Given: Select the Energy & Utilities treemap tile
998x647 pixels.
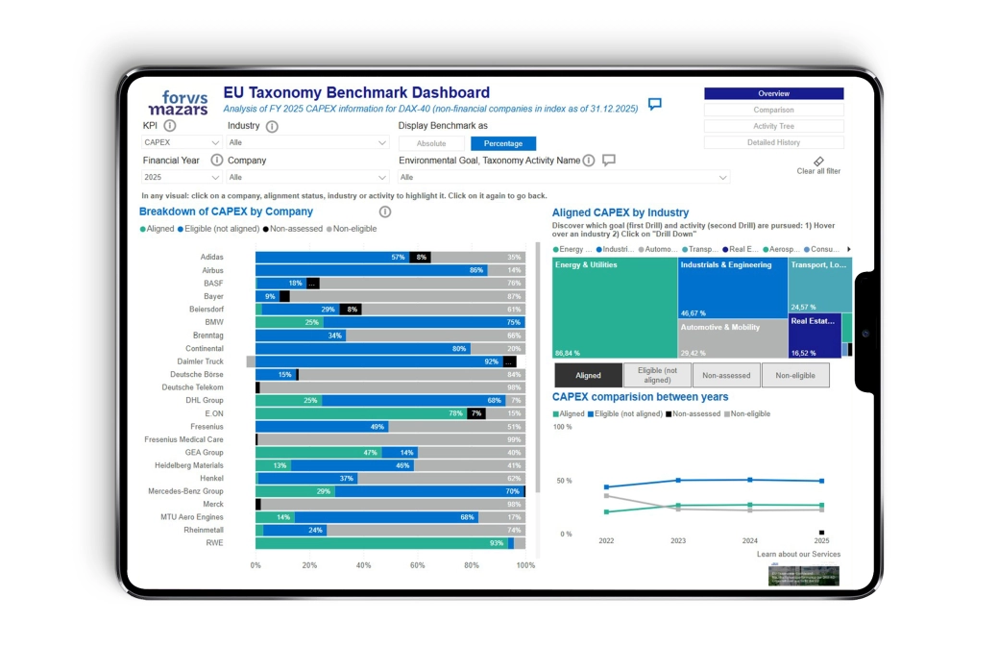Looking at the screenshot, I should click(x=614, y=308).
